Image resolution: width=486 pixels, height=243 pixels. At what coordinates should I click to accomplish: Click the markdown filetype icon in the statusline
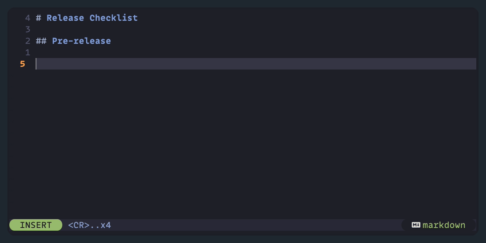(415, 225)
